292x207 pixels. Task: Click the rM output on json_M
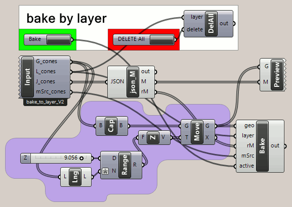pyautogui.click(x=145, y=91)
